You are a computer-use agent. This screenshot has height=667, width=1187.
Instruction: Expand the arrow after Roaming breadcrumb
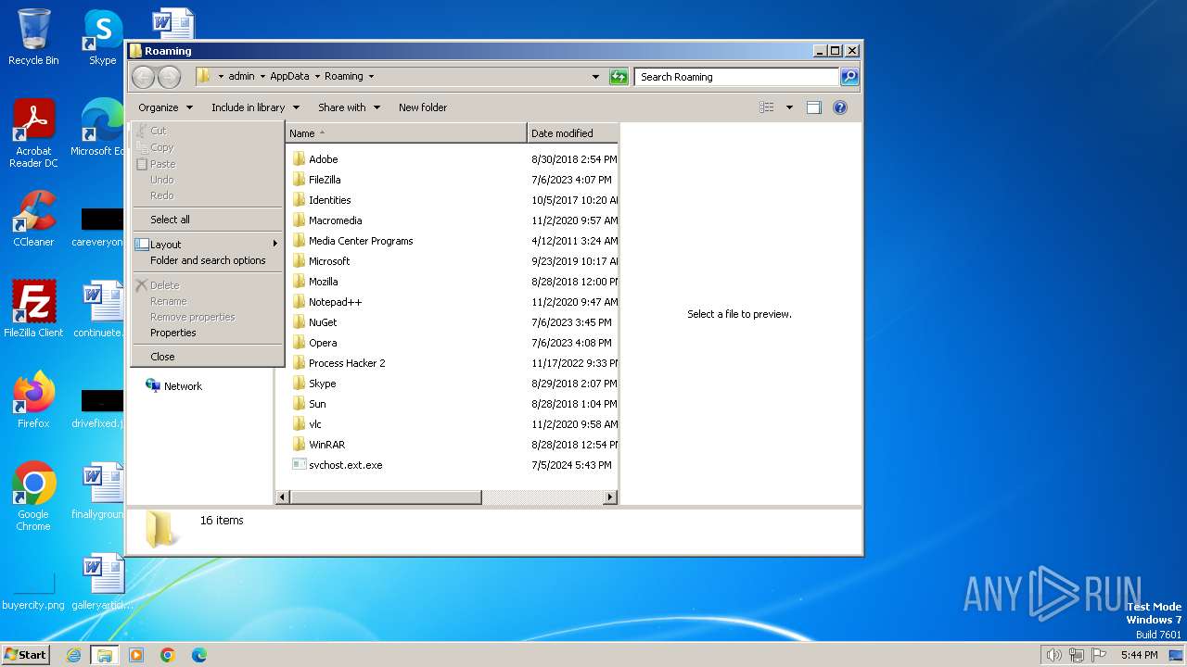coord(371,77)
